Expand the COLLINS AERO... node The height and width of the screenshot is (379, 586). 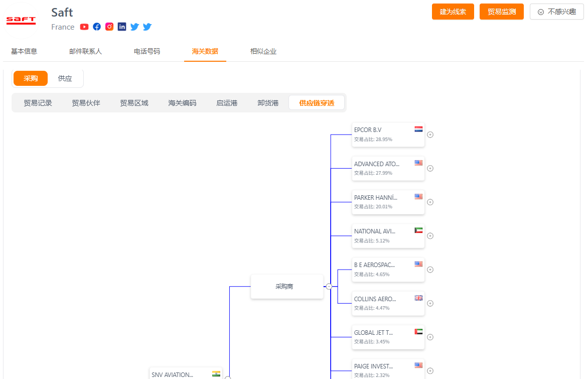430,304
